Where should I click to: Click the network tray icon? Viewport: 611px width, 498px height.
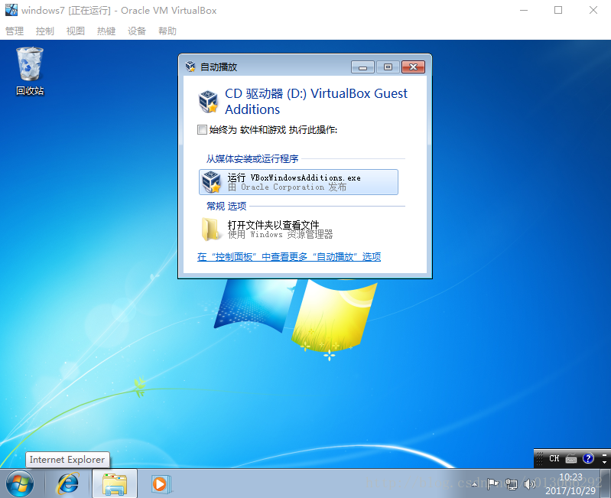[x=512, y=484]
